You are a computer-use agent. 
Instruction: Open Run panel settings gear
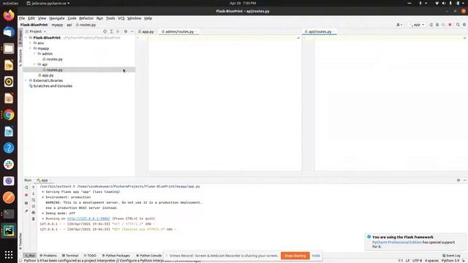click(458, 180)
